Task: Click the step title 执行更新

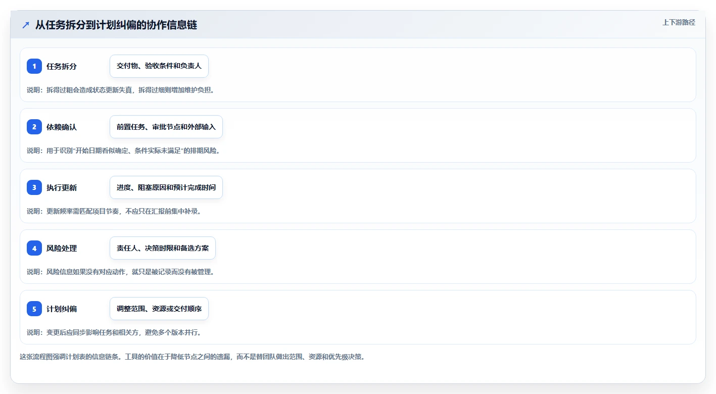Action: point(62,188)
